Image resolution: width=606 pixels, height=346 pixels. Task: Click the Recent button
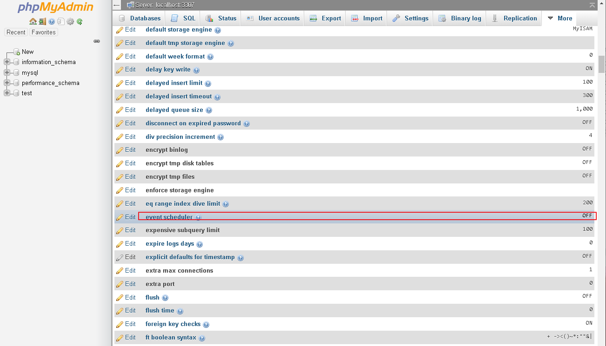[x=16, y=32]
